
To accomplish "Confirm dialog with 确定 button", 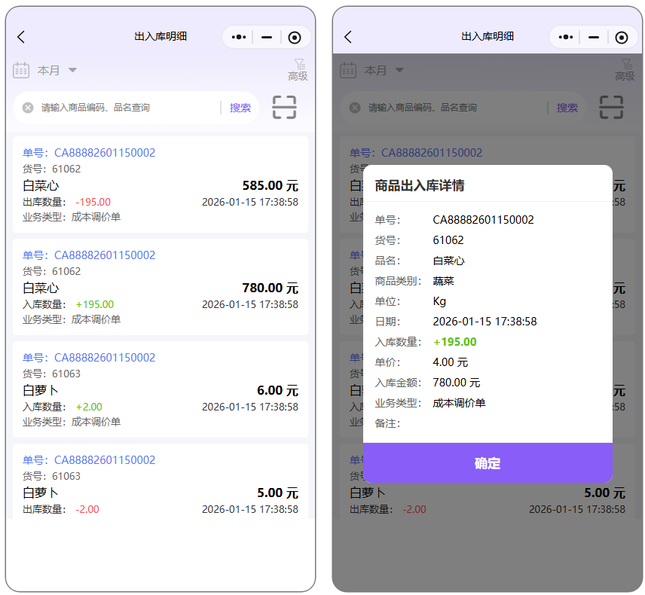I will tap(488, 463).
